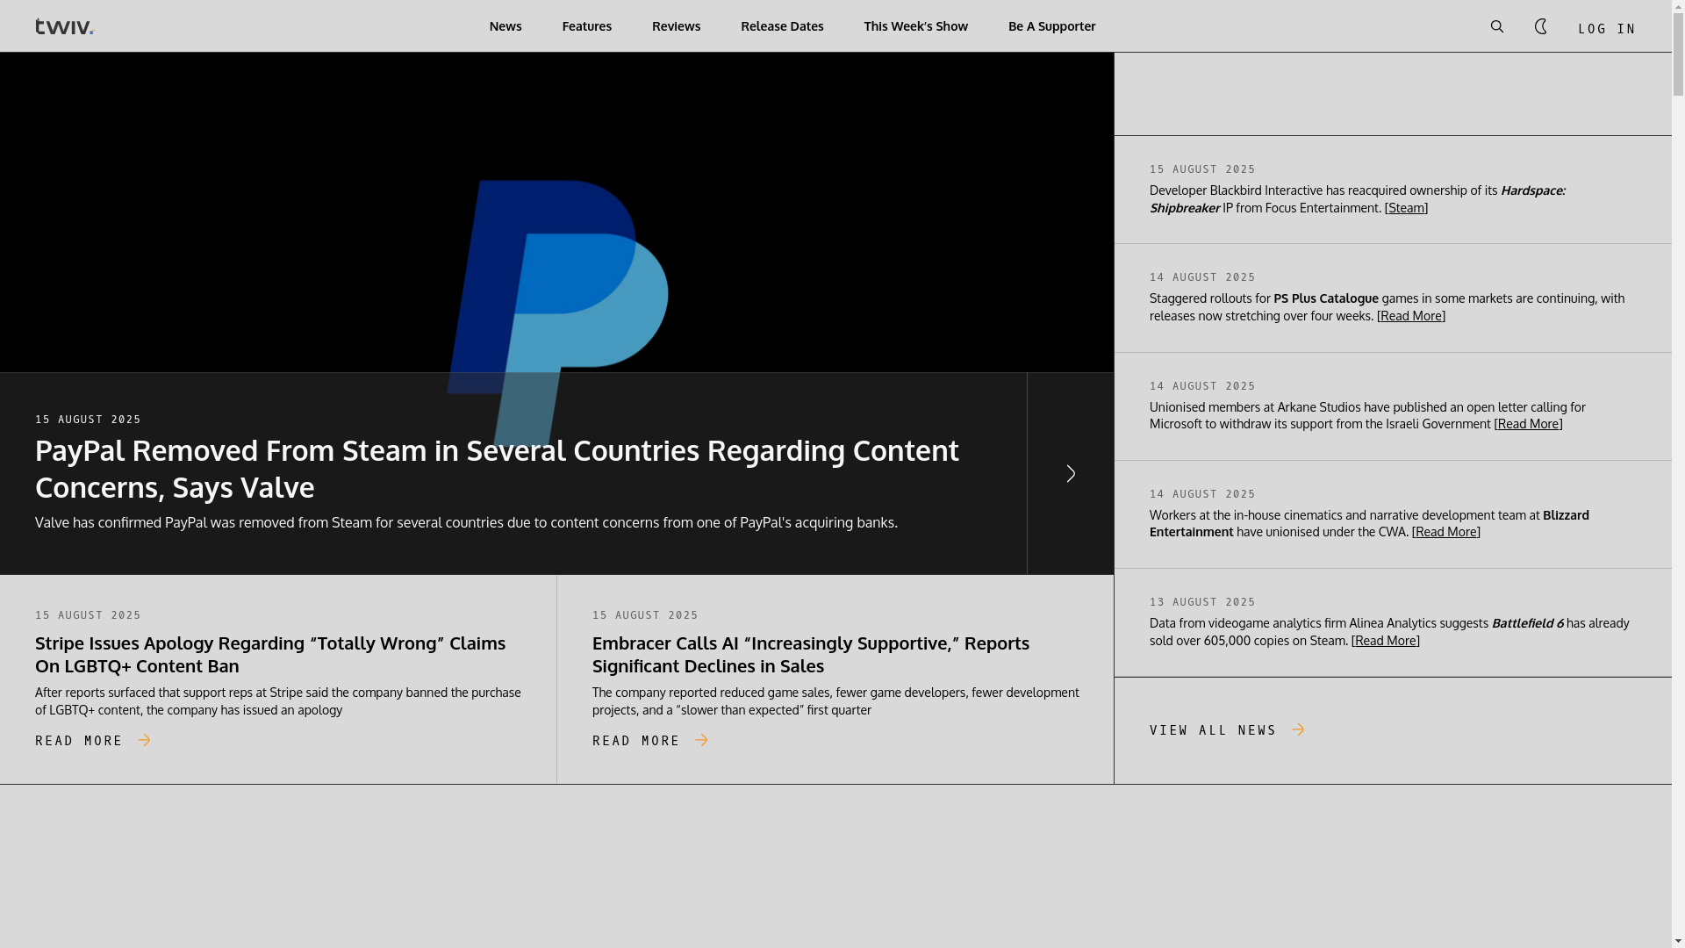Click arrow icon beside Stripe READ MORE

144,741
